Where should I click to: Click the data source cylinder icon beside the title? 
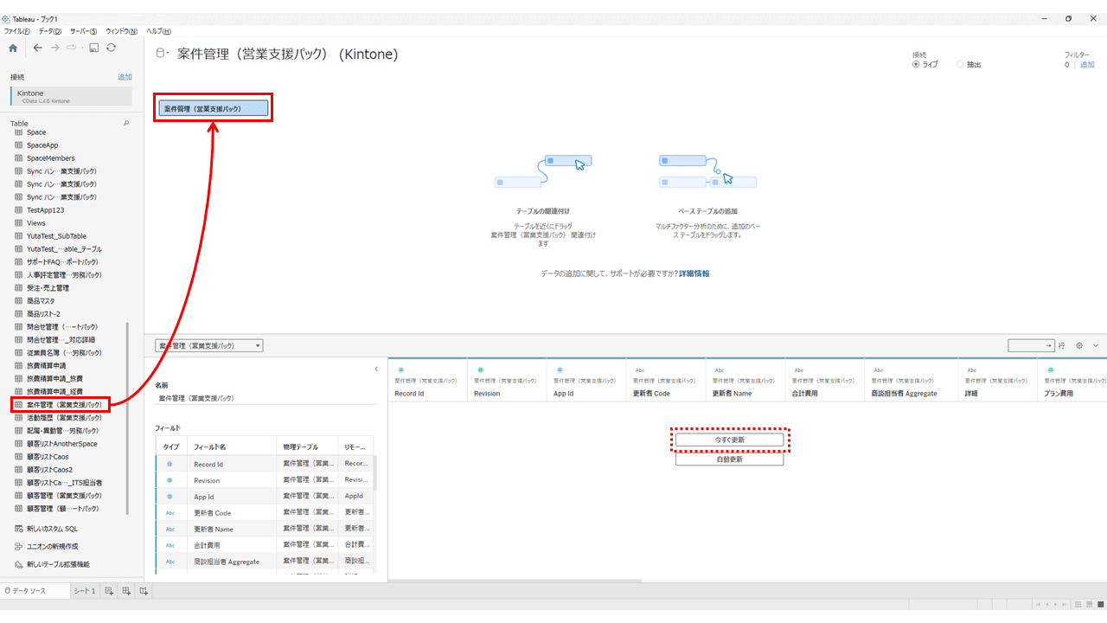click(159, 54)
